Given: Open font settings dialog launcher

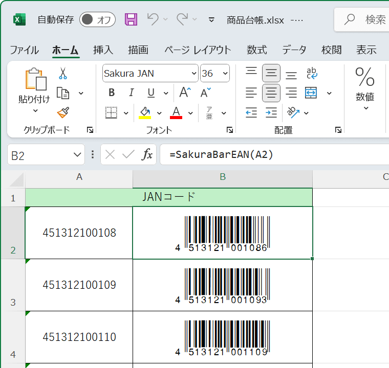Looking at the screenshot, I should click(230, 130).
